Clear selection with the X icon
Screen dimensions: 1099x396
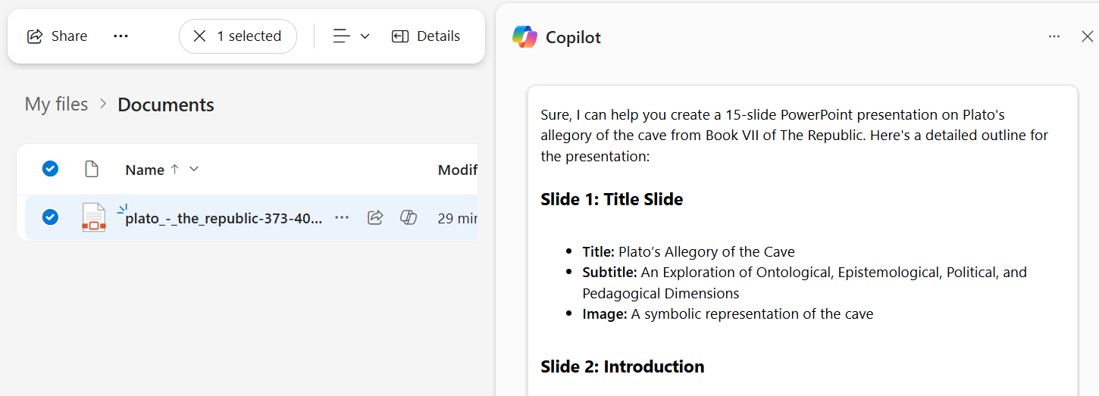(199, 36)
